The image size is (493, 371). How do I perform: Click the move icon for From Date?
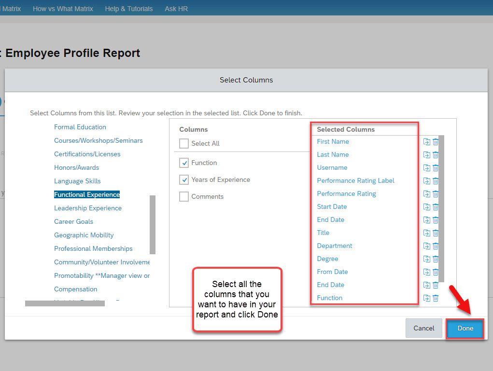point(426,272)
